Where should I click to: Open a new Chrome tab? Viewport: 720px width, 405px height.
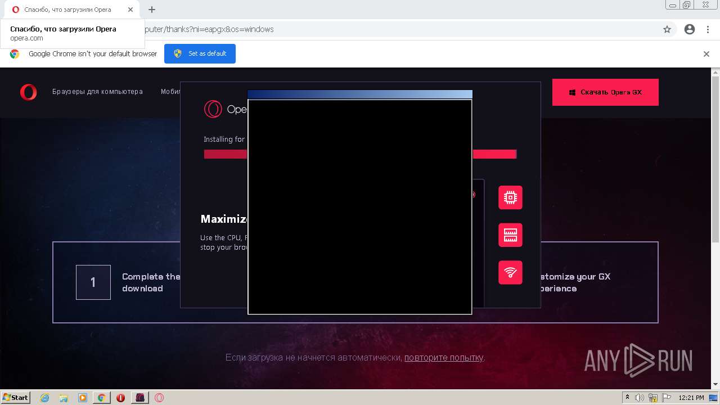coord(152,10)
